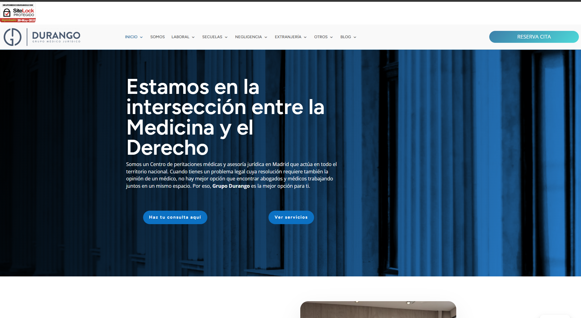Expand the LABORAL dropdown arrow
Viewport: 581px width, 318px height.
tap(193, 37)
